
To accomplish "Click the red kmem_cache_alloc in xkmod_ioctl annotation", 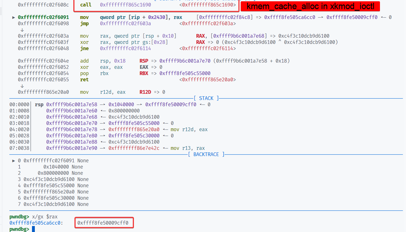I will [x=310, y=7].
